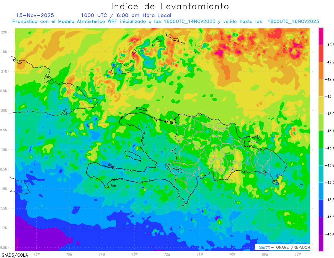Viewport: 334px width, 258px height.
Task: Click the Pronostico con el Modelo Atmosferico WRF line
Action: [x=166, y=21]
